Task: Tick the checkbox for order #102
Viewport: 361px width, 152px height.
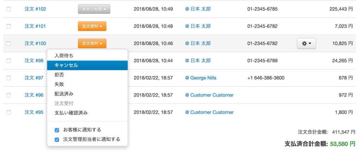Action: pos(9,9)
